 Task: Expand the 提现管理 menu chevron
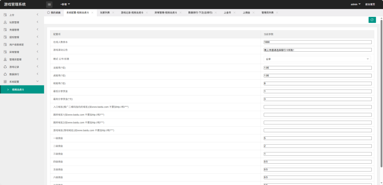[38, 37]
